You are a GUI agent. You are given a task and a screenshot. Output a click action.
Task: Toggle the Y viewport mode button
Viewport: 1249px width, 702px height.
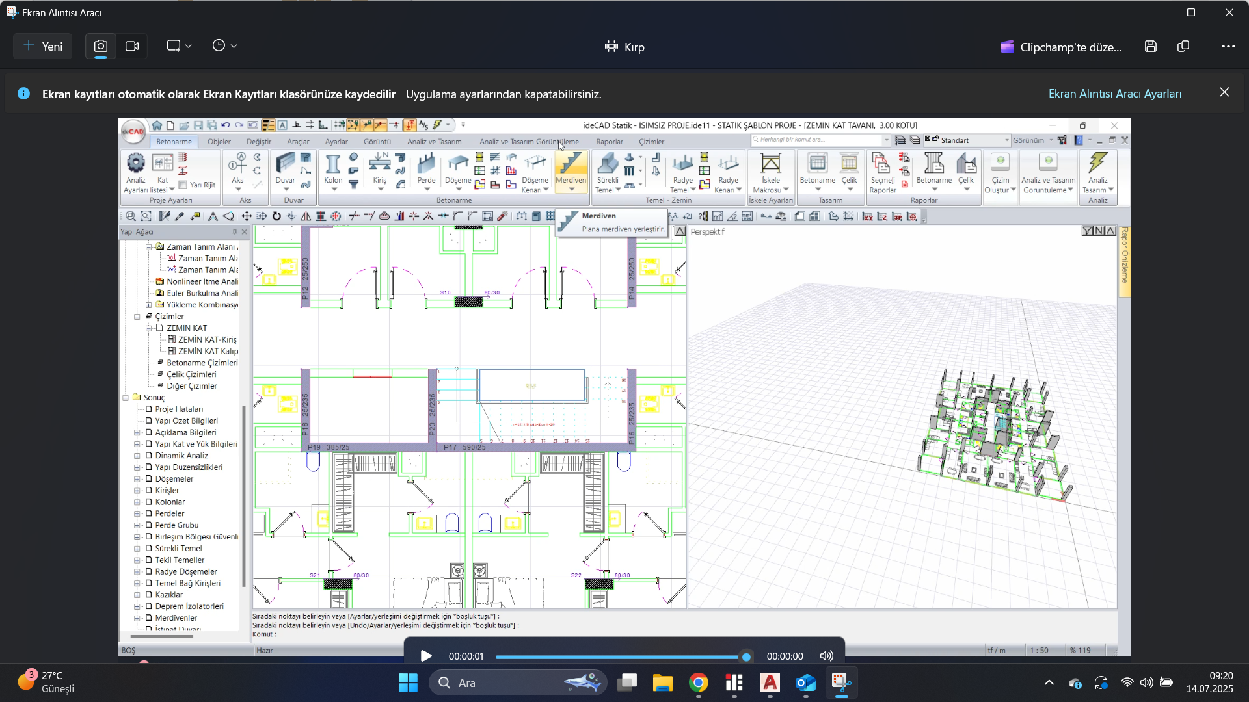(1087, 231)
